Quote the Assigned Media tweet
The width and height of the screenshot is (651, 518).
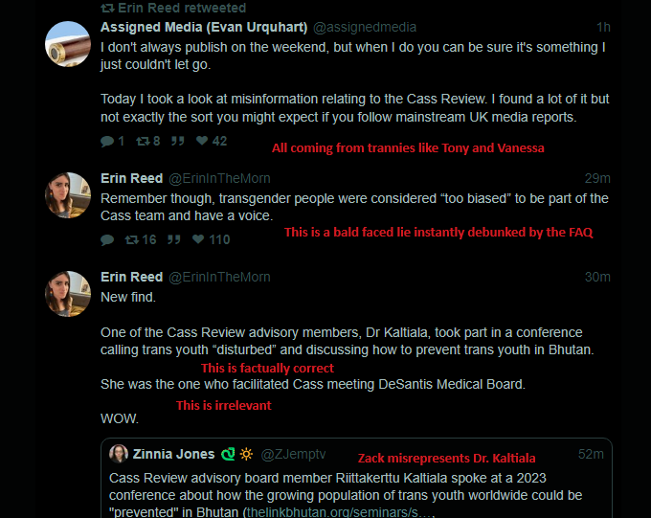(177, 141)
